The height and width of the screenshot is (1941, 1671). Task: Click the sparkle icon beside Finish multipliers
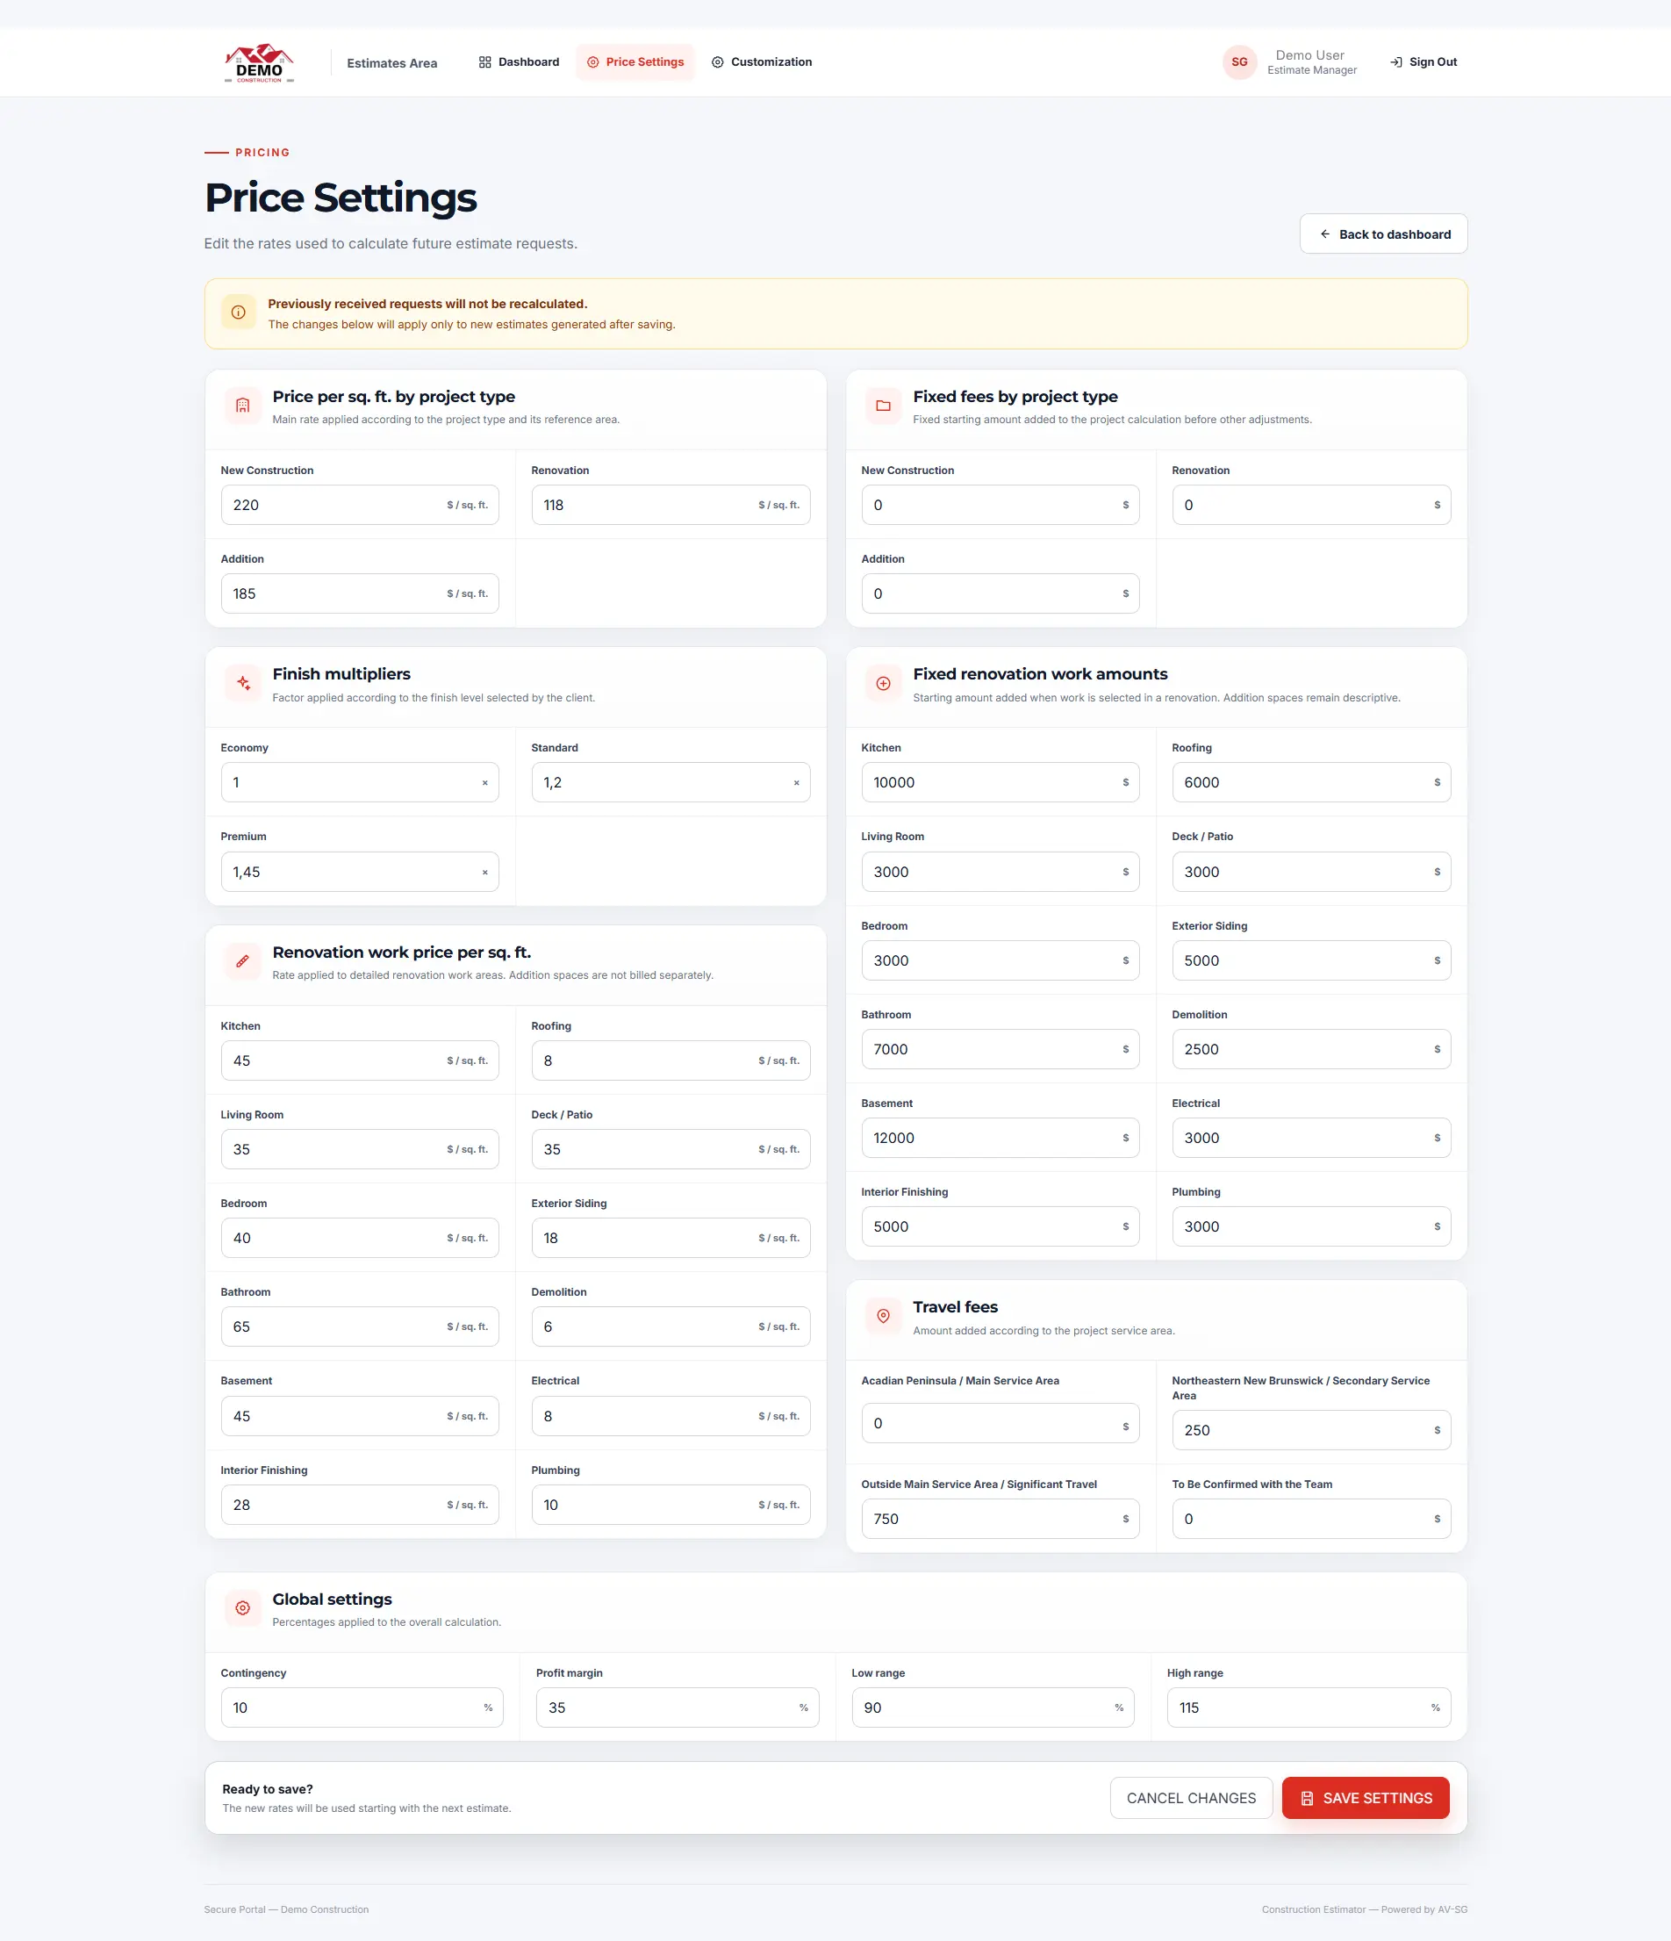[242, 683]
